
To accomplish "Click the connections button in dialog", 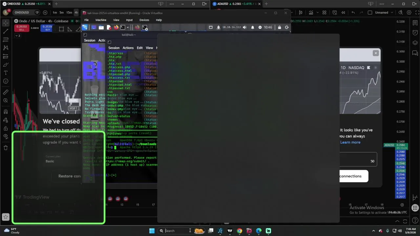I will pyautogui.click(x=354, y=176).
